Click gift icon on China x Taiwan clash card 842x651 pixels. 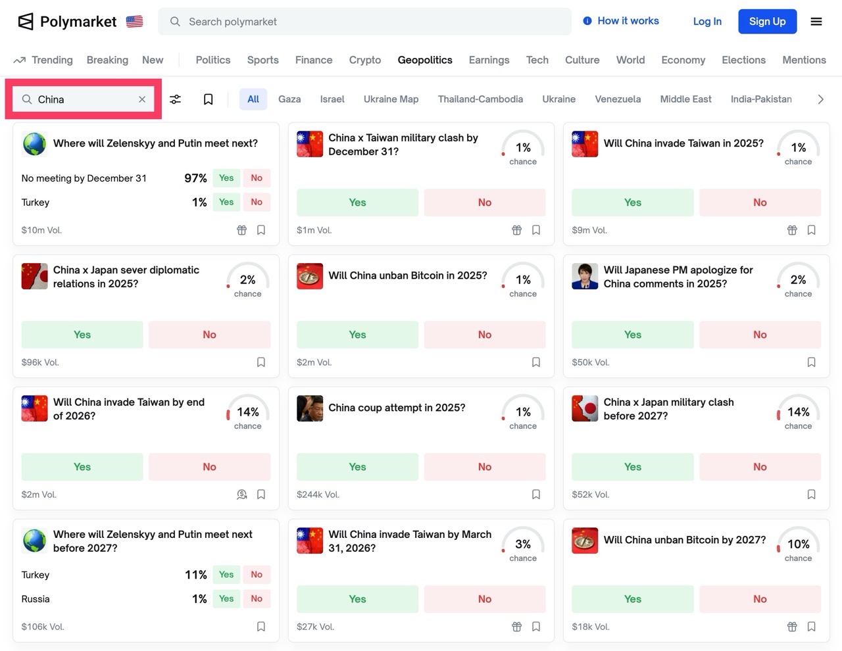[517, 230]
